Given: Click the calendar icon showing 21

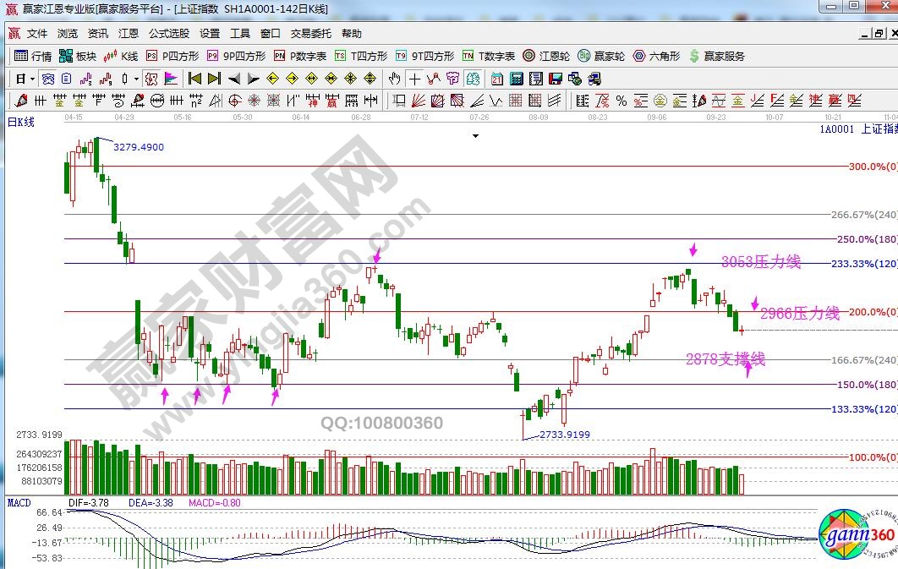Looking at the screenshot, I should coord(496,79).
